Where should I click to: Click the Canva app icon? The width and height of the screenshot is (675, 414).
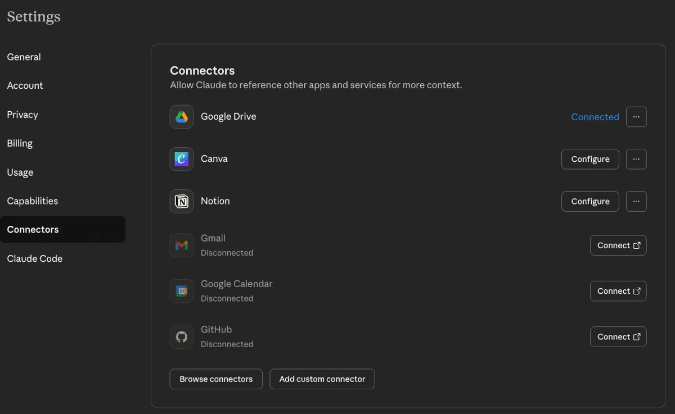181,158
